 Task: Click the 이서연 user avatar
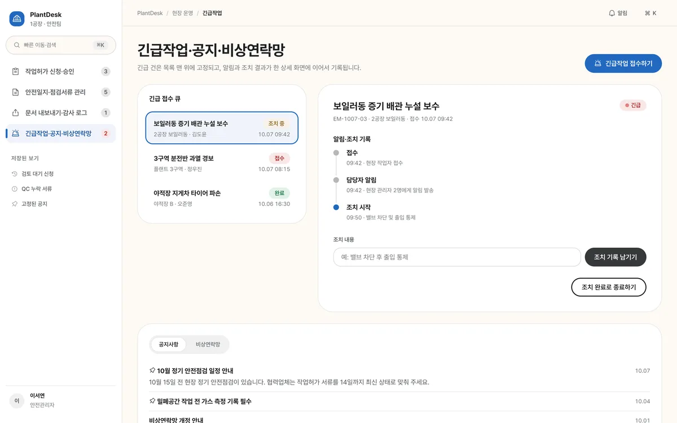[17, 400]
